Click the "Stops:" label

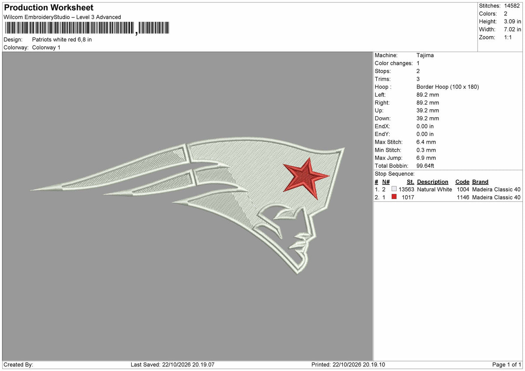point(383,71)
